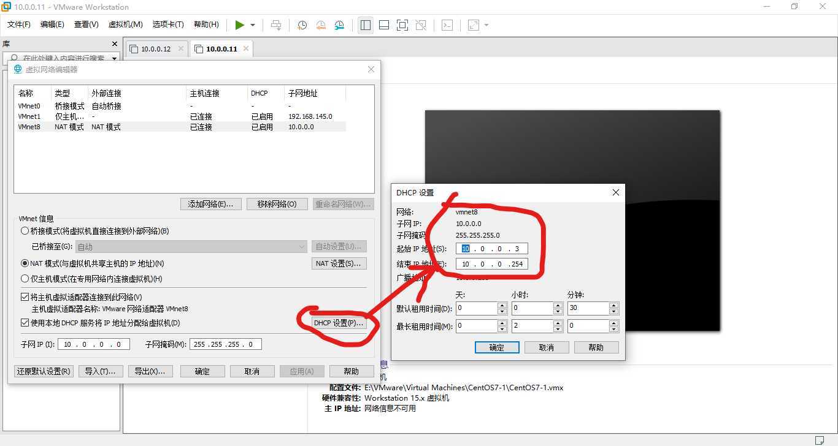Select the 仅主机模式 radio button
Image resolution: width=838 pixels, height=446 pixels.
pyautogui.click(x=25, y=279)
